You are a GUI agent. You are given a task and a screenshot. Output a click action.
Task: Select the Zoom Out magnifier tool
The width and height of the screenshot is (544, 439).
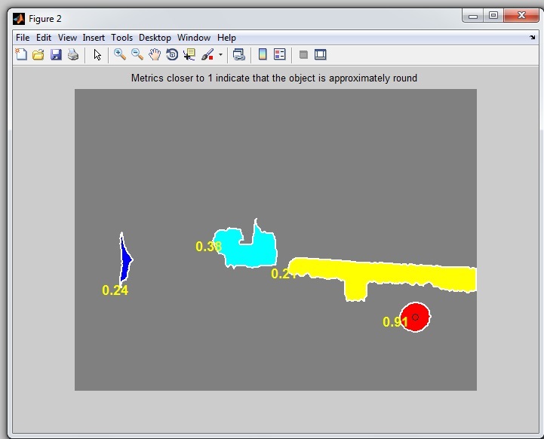click(137, 54)
